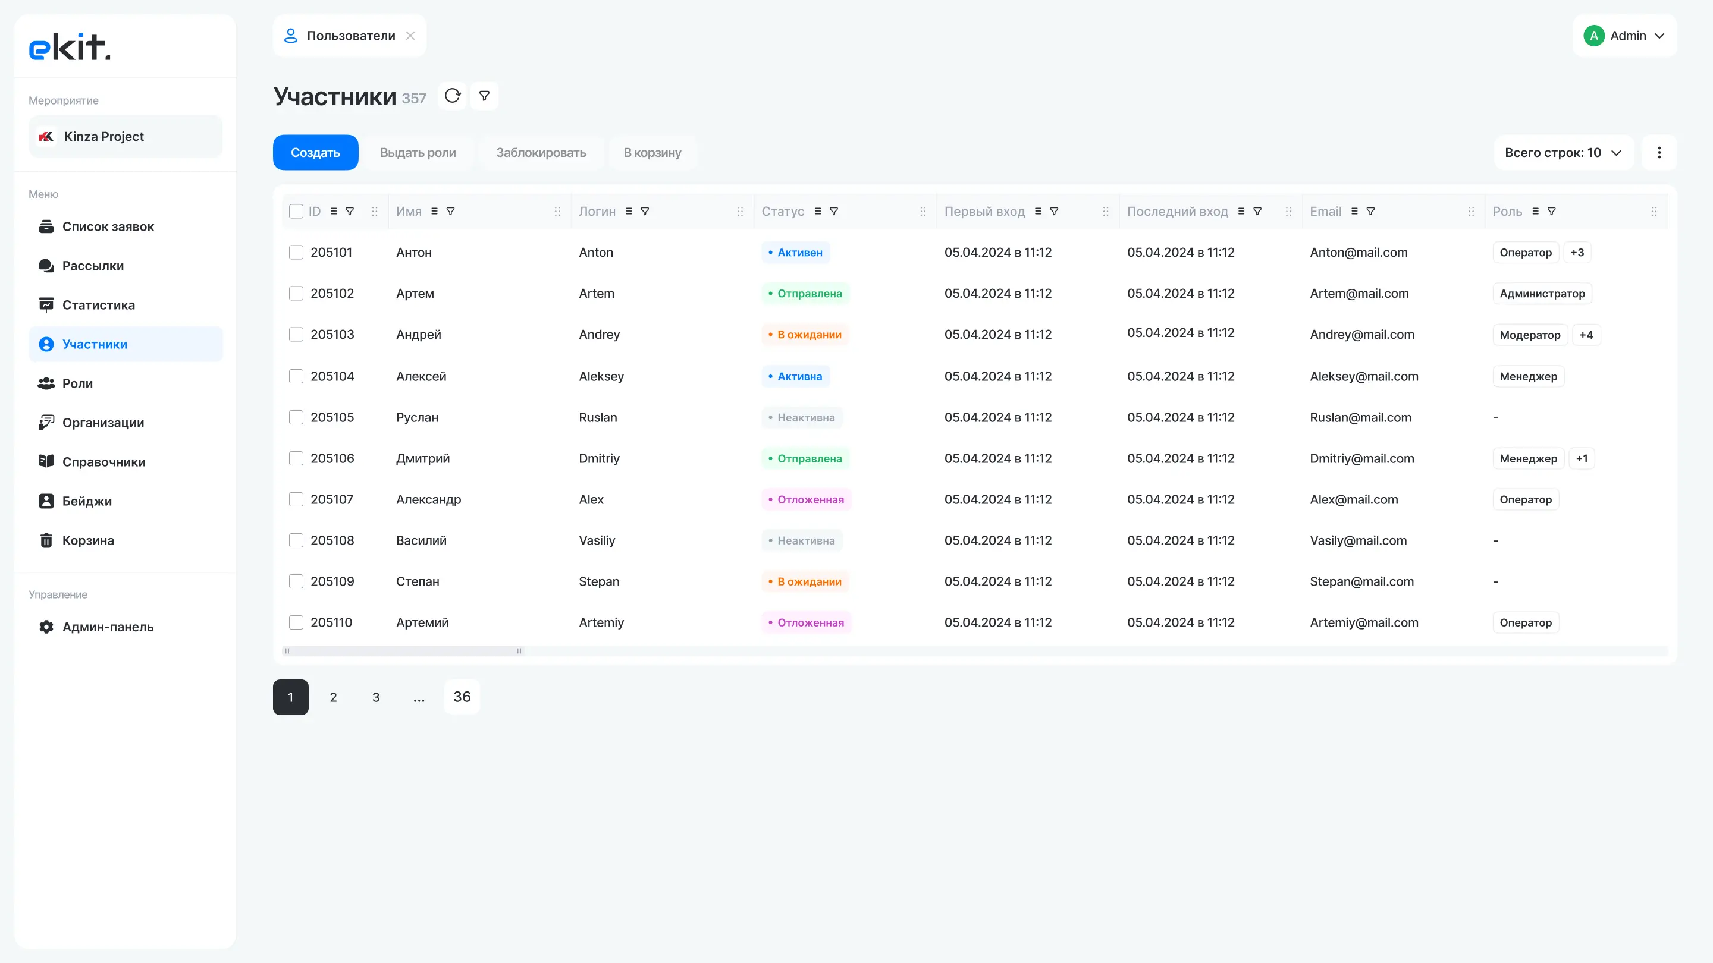Expand the +3 roles badge for Антон
Image resolution: width=1713 pixels, height=963 pixels.
click(1577, 253)
